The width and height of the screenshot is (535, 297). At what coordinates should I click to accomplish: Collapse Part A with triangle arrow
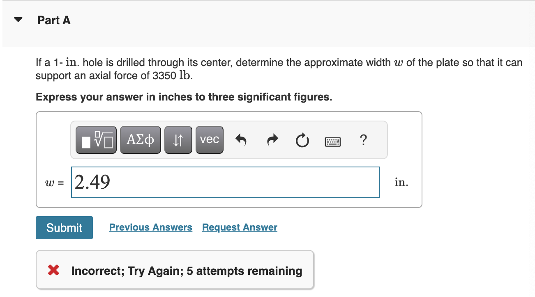click(x=18, y=20)
